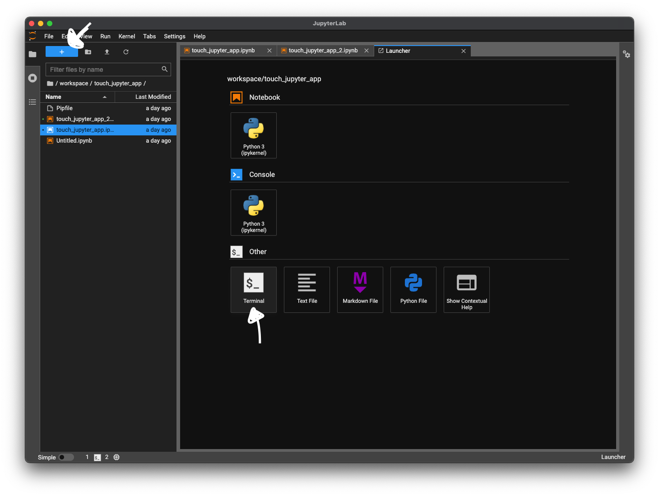Toggle the Simple mode switch
The height and width of the screenshot is (496, 659).
65,457
